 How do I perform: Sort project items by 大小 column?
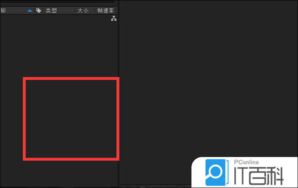[x=83, y=11]
